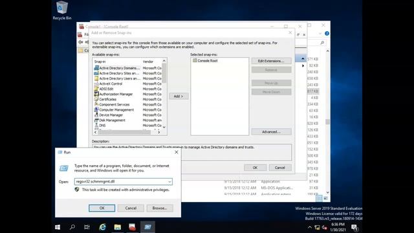Image resolution: width=414 pixels, height=233 pixels.
Task: Click Cancel in Add or Remove Snap-ins
Action: (x=280, y=168)
